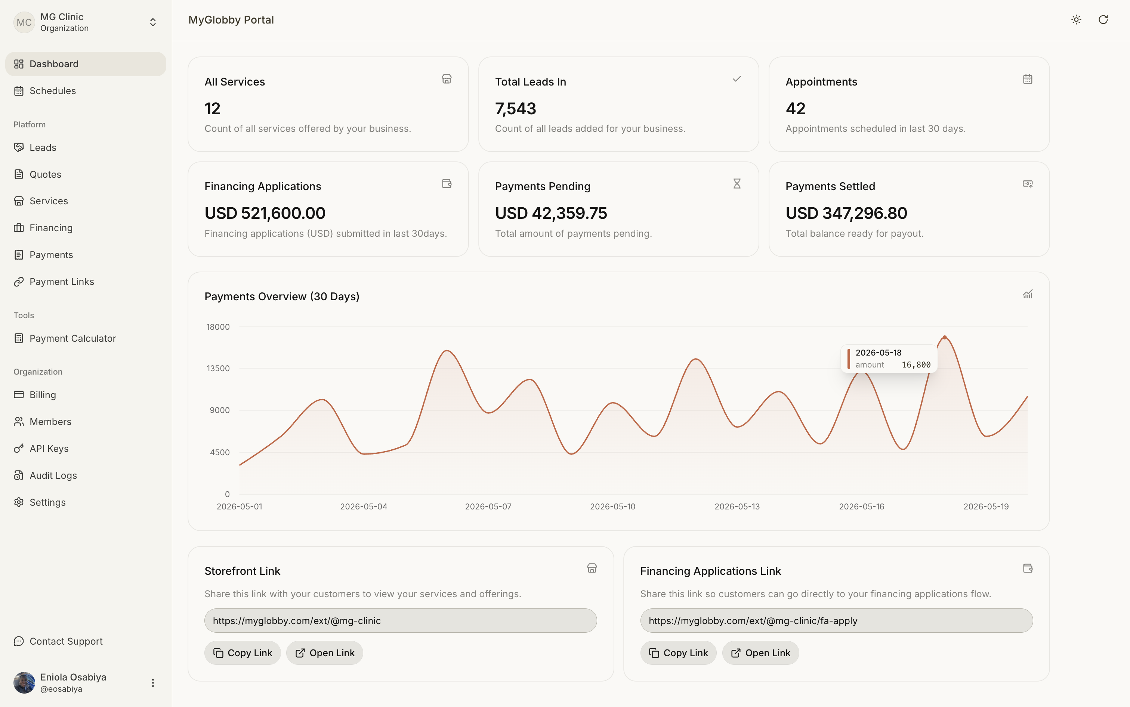
Task: Open Settings from the sidebar
Action: [86, 502]
